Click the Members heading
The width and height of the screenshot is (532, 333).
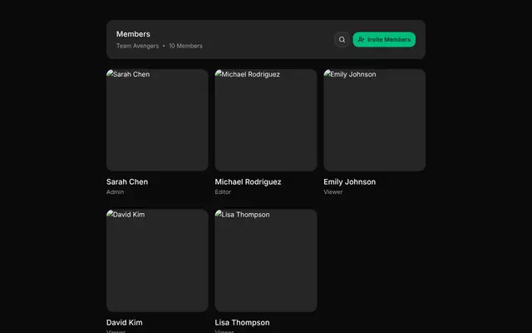(x=133, y=34)
